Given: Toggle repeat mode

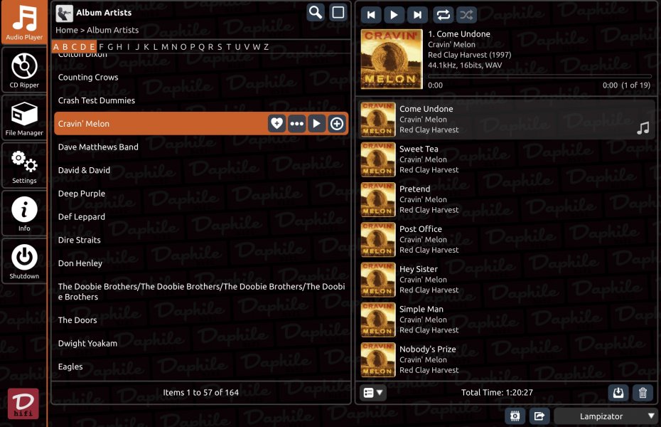Looking at the screenshot, I should [x=443, y=15].
